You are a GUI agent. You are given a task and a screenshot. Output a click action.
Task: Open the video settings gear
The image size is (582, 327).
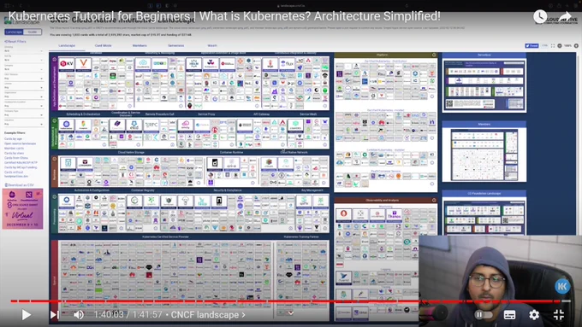534,315
